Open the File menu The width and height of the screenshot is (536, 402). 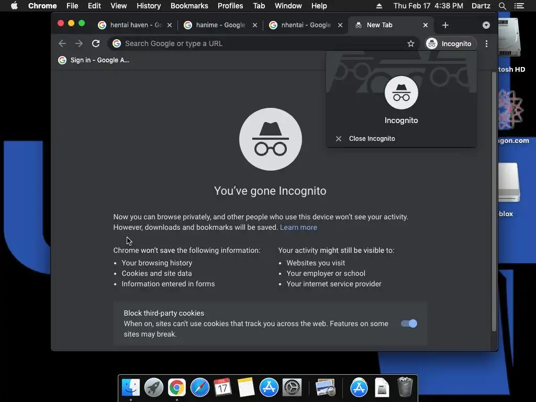[72, 6]
